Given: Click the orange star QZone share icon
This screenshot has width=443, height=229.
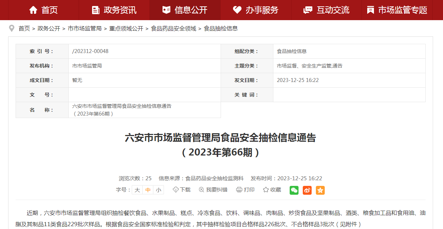Looking at the screenshot, I should 320,190.
